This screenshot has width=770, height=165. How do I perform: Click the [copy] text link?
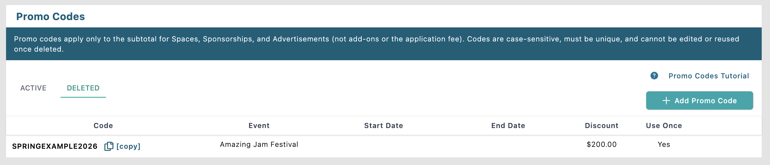[128, 146]
